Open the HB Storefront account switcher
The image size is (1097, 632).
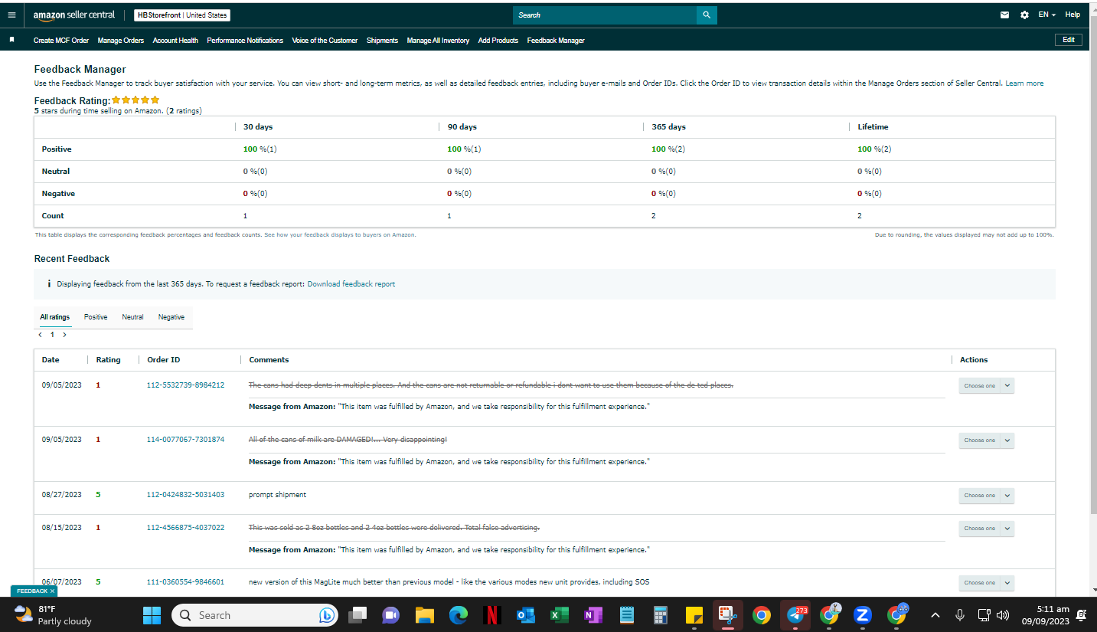(x=182, y=15)
